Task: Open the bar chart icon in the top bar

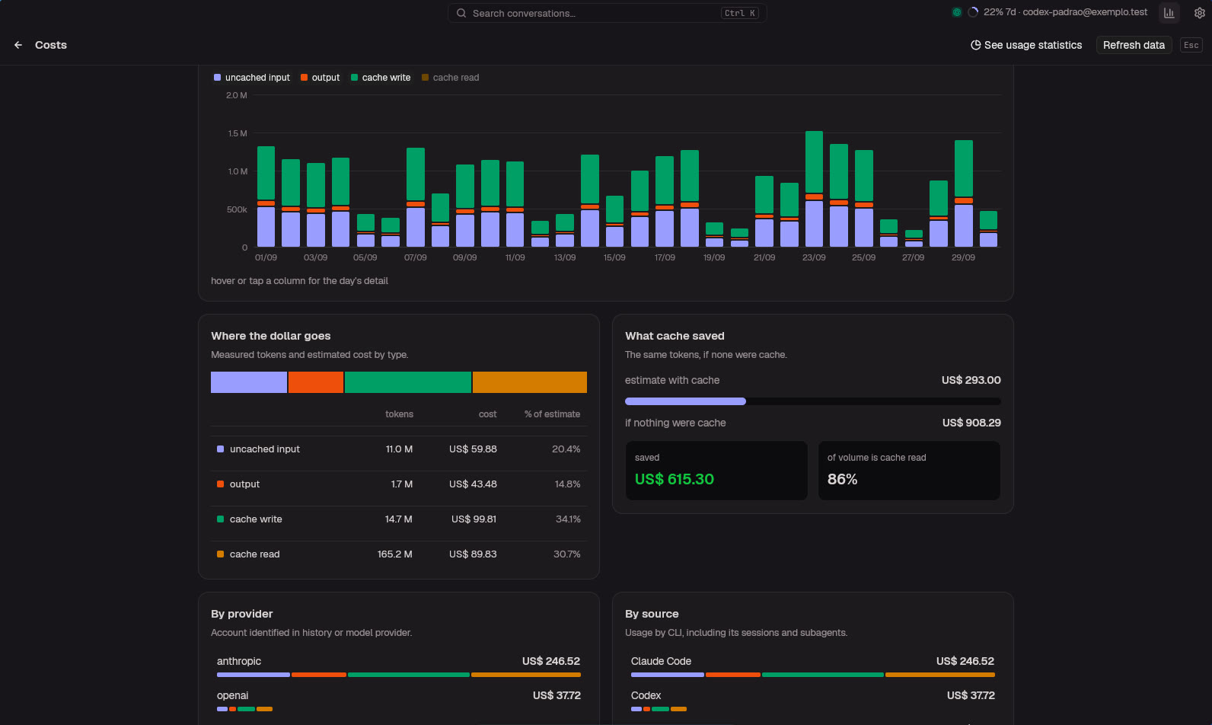Action: click(1169, 13)
